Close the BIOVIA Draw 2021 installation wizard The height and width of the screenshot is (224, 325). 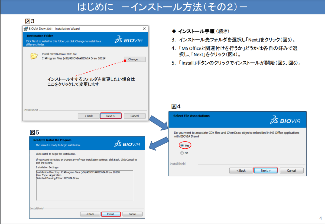pos(144,29)
